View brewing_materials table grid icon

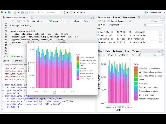pyautogui.click(x=160, y=42)
